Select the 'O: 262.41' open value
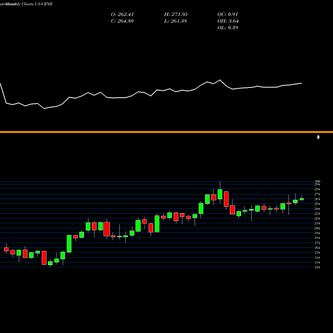333x333 pixels. click(123, 15)
